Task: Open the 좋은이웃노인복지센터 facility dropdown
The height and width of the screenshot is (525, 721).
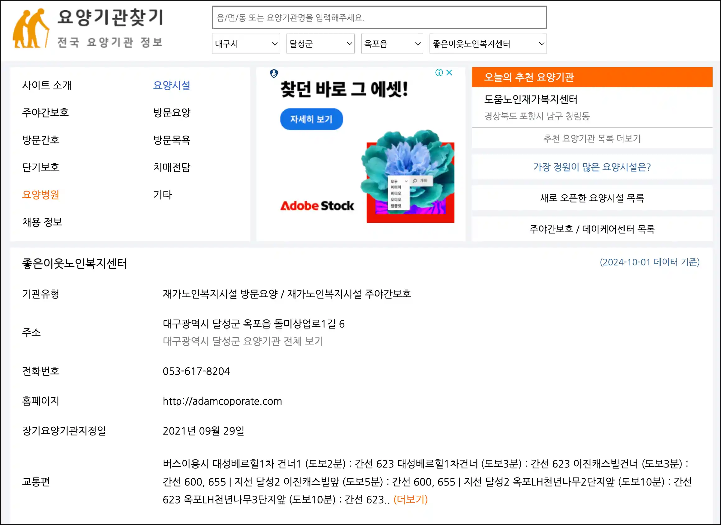Action: [x=488, y=44]
